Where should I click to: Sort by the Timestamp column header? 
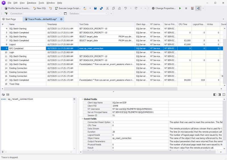click(62, 24)
